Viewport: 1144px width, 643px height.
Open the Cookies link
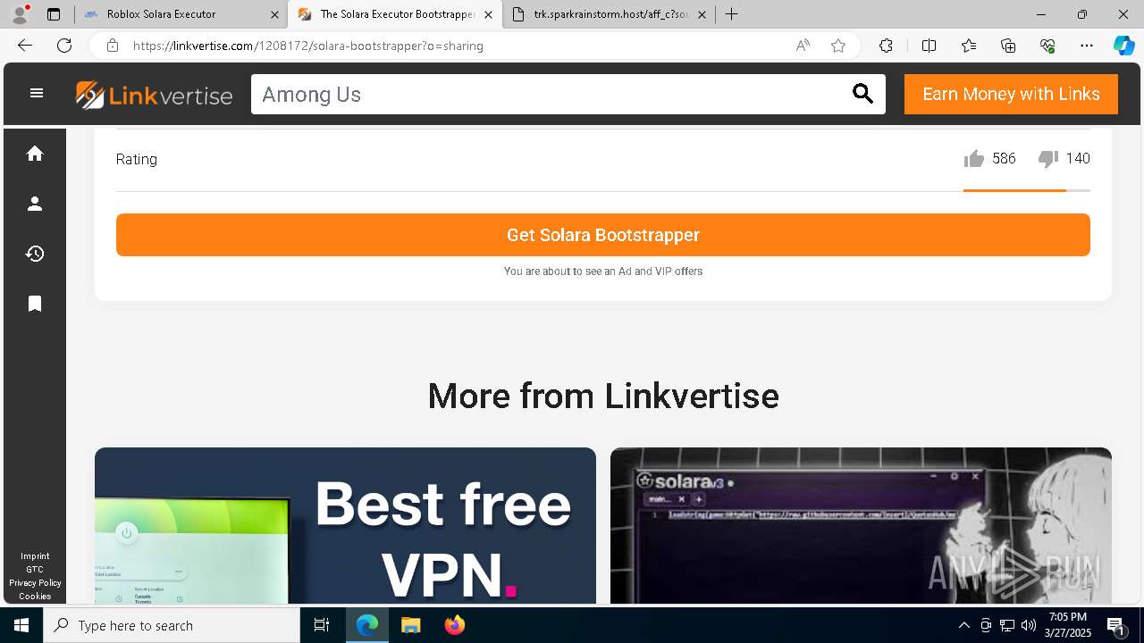35,597
